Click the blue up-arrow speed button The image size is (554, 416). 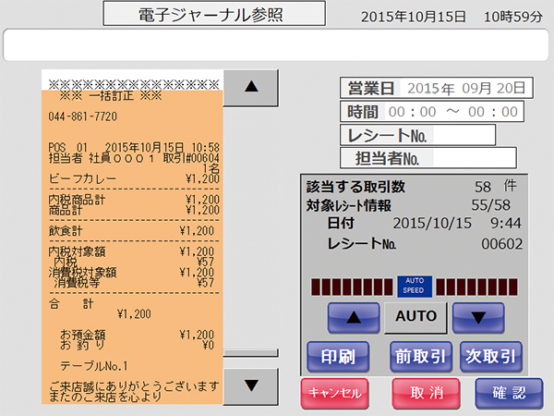click(354, 318)
